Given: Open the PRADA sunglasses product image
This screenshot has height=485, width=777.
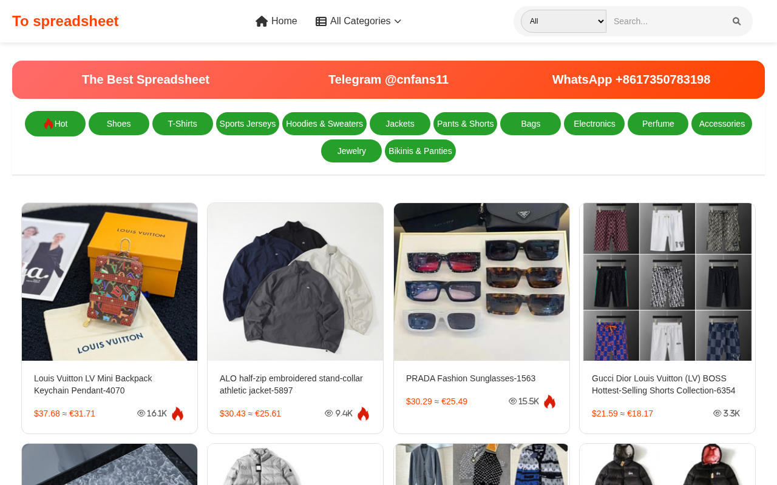Looking at the screenshot, I should pyautogui.click(x=481, y=282).
